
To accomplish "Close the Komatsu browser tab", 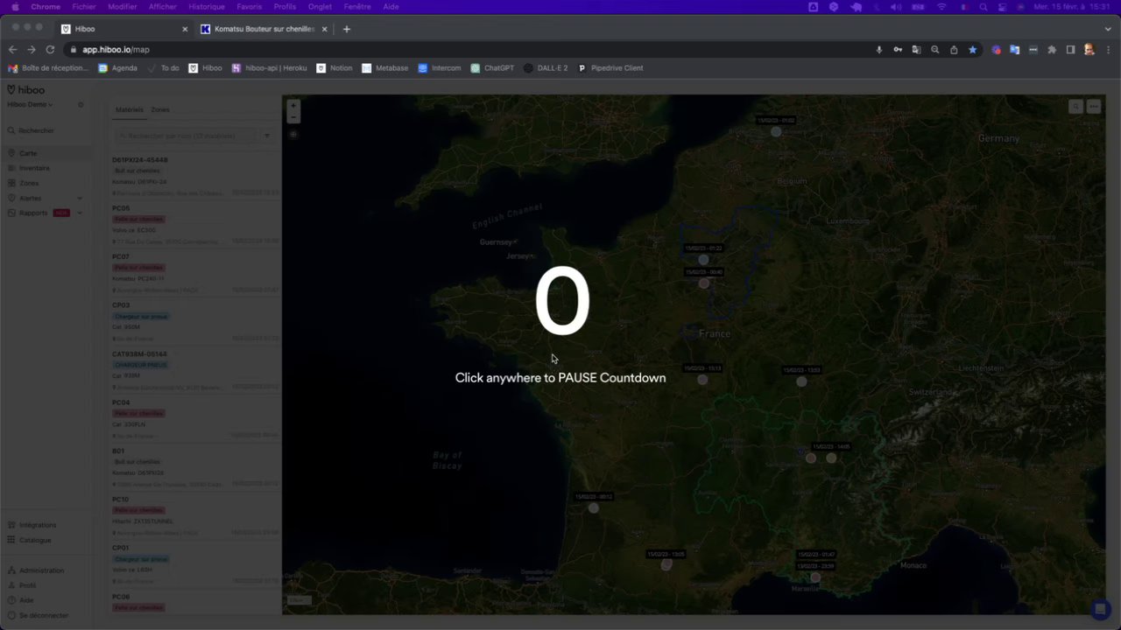I will click(x=324, y=29).
